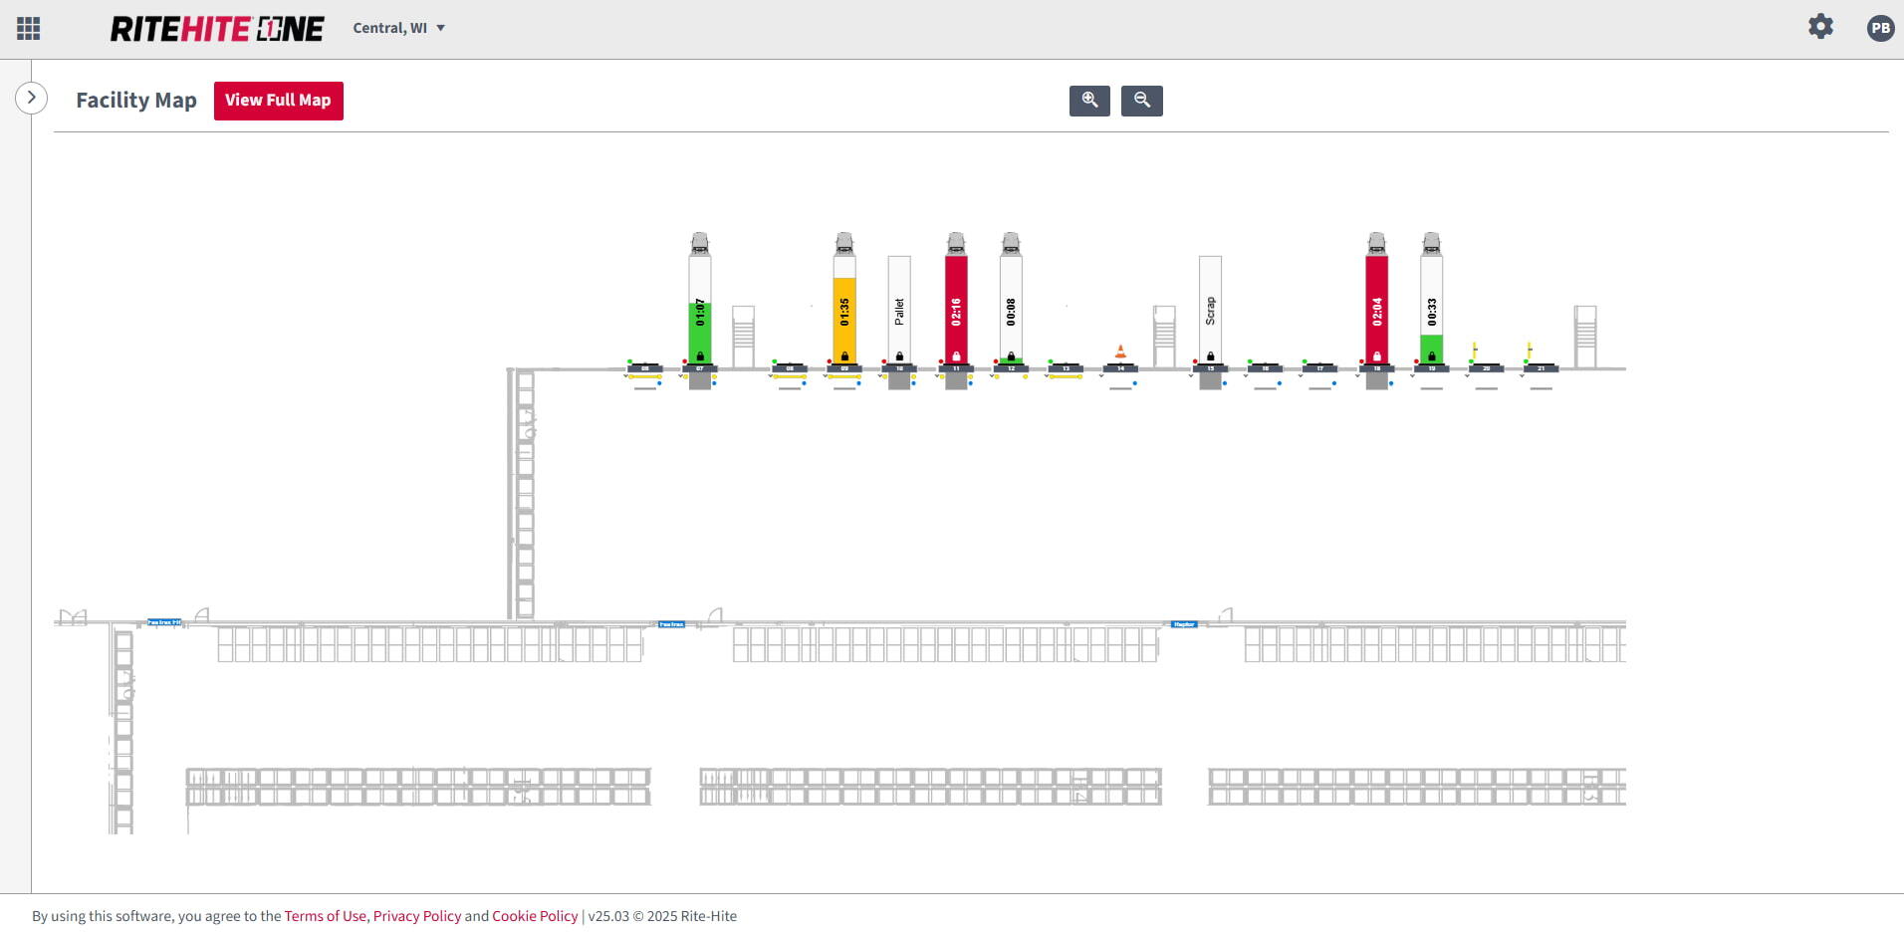The width and height of the screenshot is (1904, 938).
Task: Select the red 02:04 trailer at dock 18
Action: click(x=1376, y=309)
